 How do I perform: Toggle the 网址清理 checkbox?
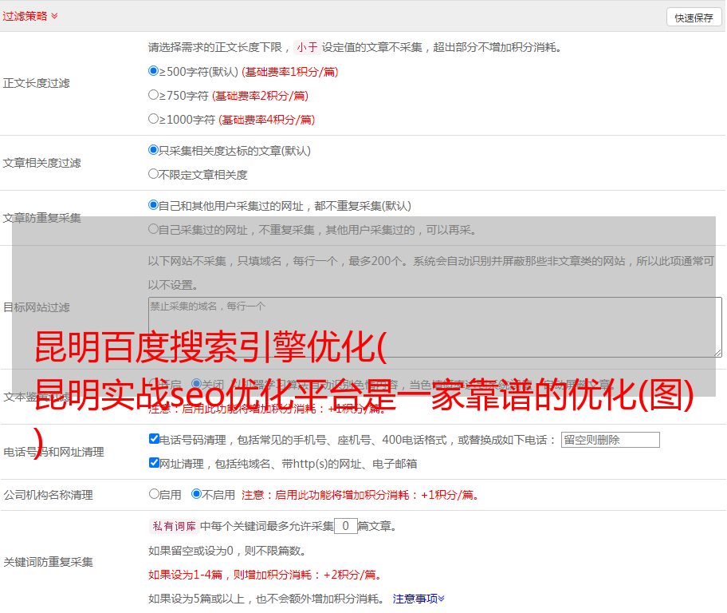tap(155, 462)
